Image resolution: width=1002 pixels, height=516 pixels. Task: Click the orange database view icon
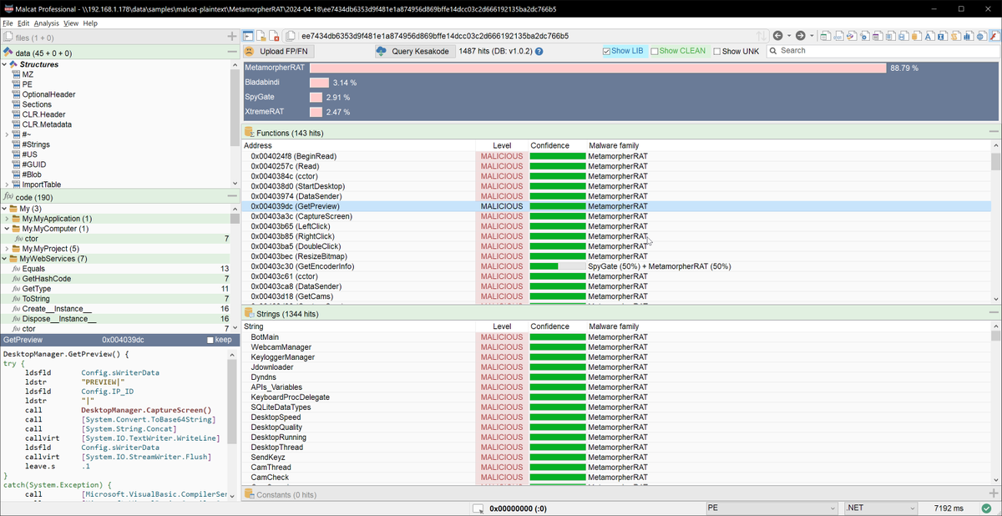915,36
